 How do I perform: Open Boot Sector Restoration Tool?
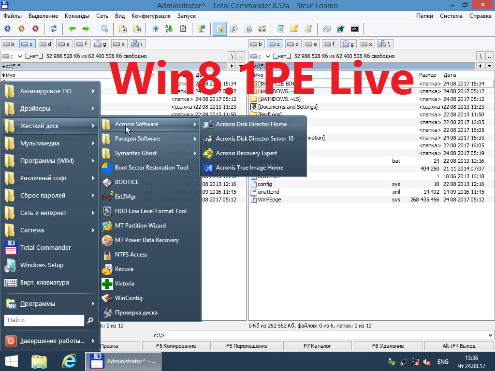(x=150, y=168)
